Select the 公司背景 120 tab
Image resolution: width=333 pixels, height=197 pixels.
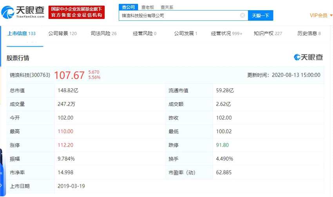(x=62, y=34)
